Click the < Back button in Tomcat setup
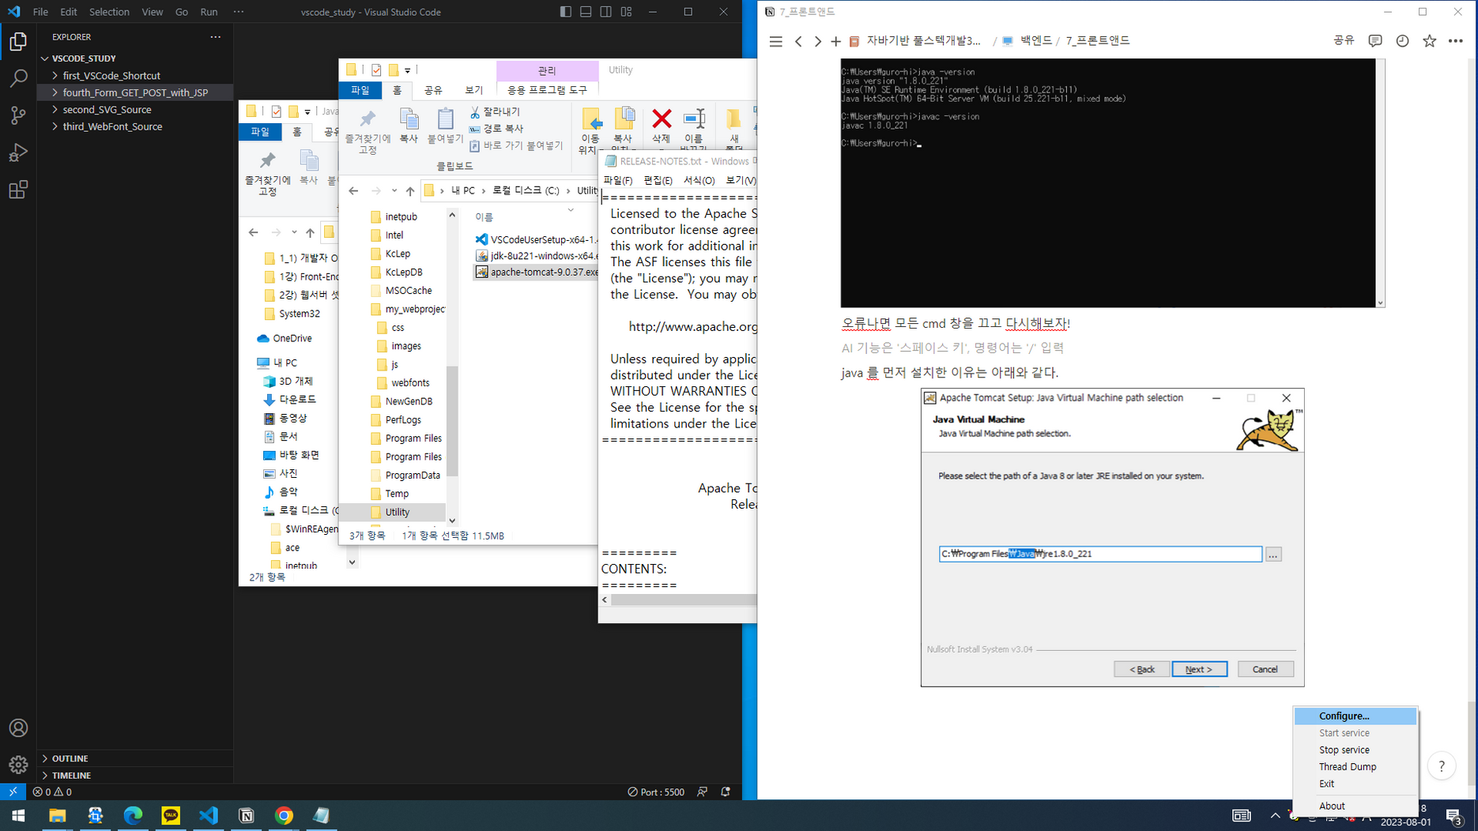Viewport: 1478px width, 831px height. 1141,669
